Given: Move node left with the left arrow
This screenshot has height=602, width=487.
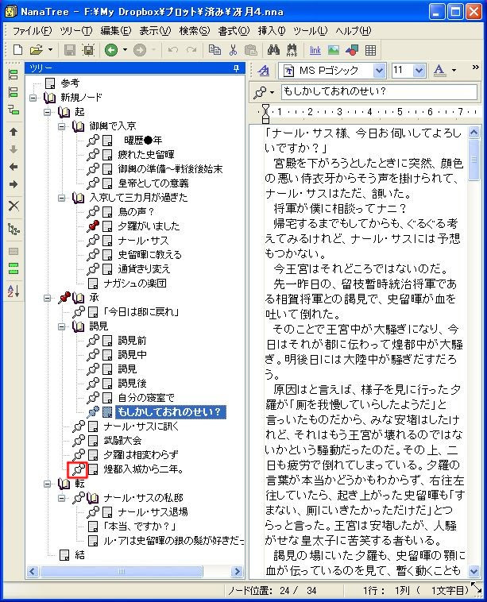Looking at the screenshot, I should tap(14, 167).
